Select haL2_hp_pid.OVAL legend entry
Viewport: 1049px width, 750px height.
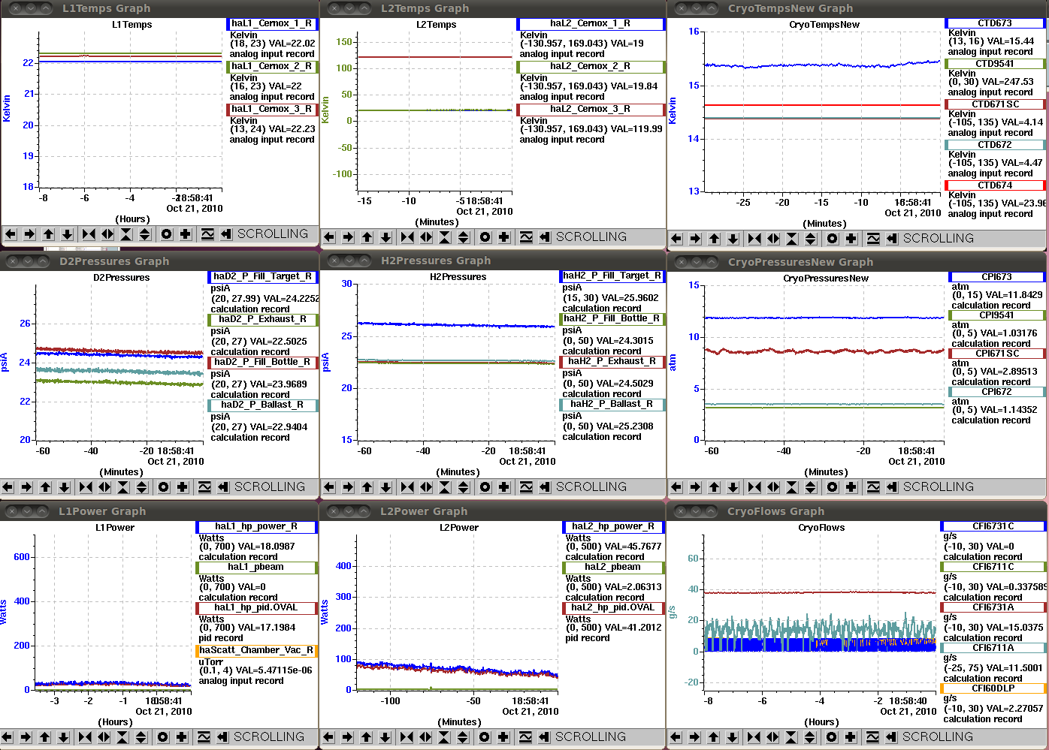613,608
